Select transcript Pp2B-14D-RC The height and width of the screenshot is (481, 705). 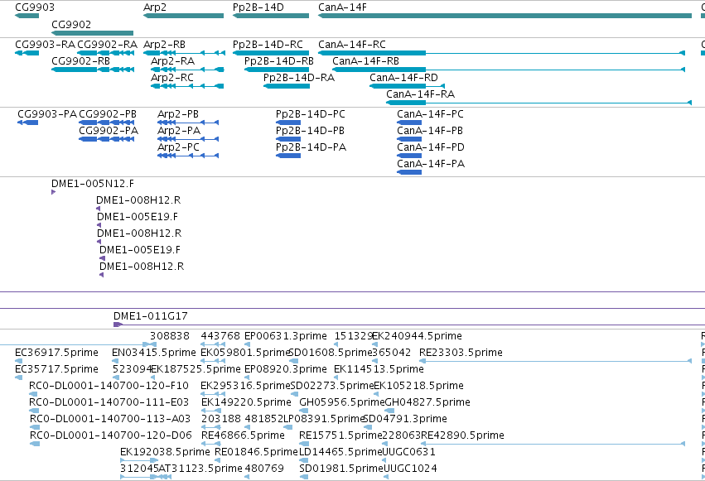(271, 53)
